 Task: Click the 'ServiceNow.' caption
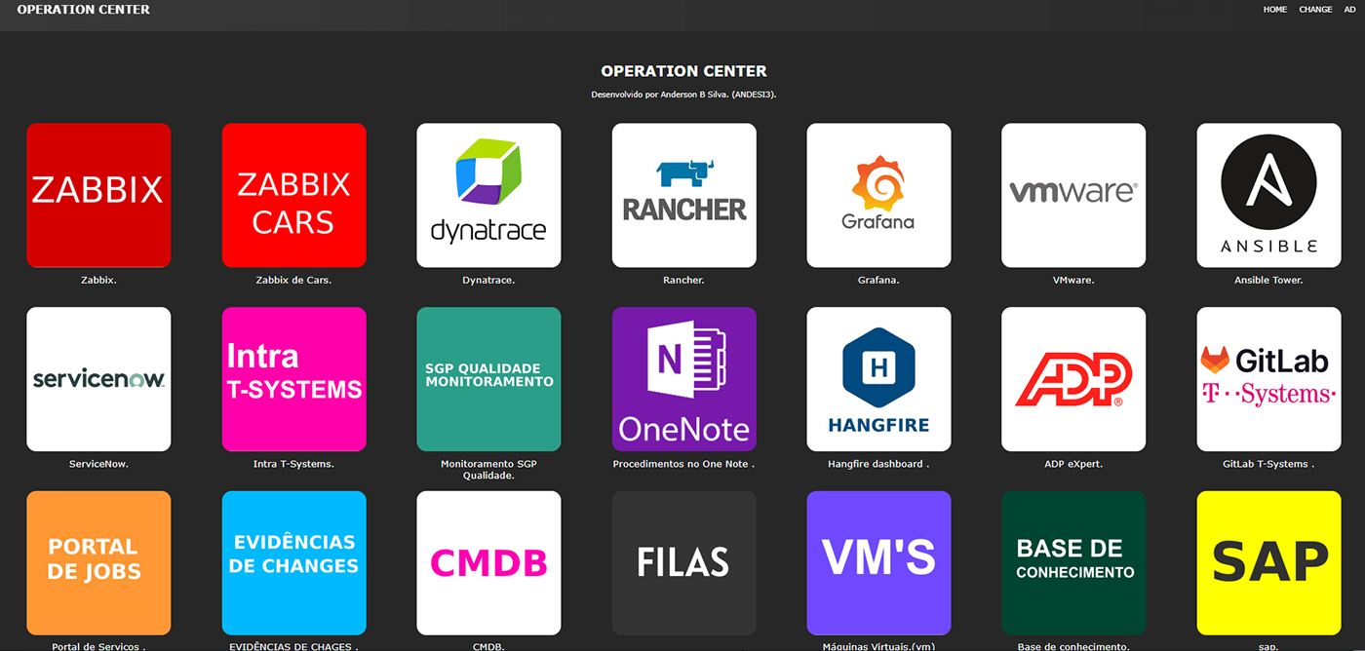98,464
